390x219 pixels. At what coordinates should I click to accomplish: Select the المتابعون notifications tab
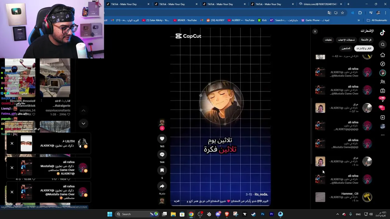click(x=346, y=48)
